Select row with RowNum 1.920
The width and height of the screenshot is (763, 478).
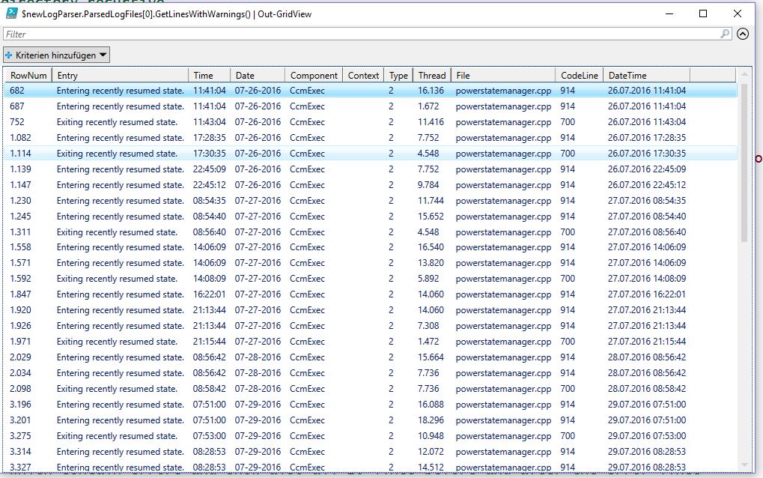371,310
